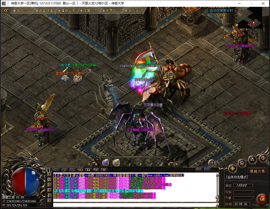Click the second chat toolbar icon with looped arrow
Screen dimensions: 270x209
[x=65, y=170]
